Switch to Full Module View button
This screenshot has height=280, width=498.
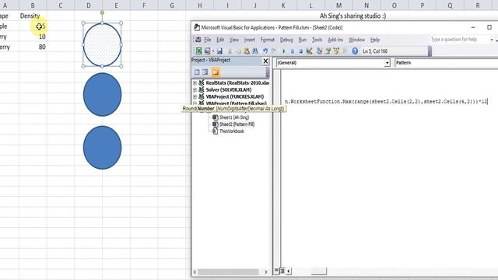[x=282, y=271]
